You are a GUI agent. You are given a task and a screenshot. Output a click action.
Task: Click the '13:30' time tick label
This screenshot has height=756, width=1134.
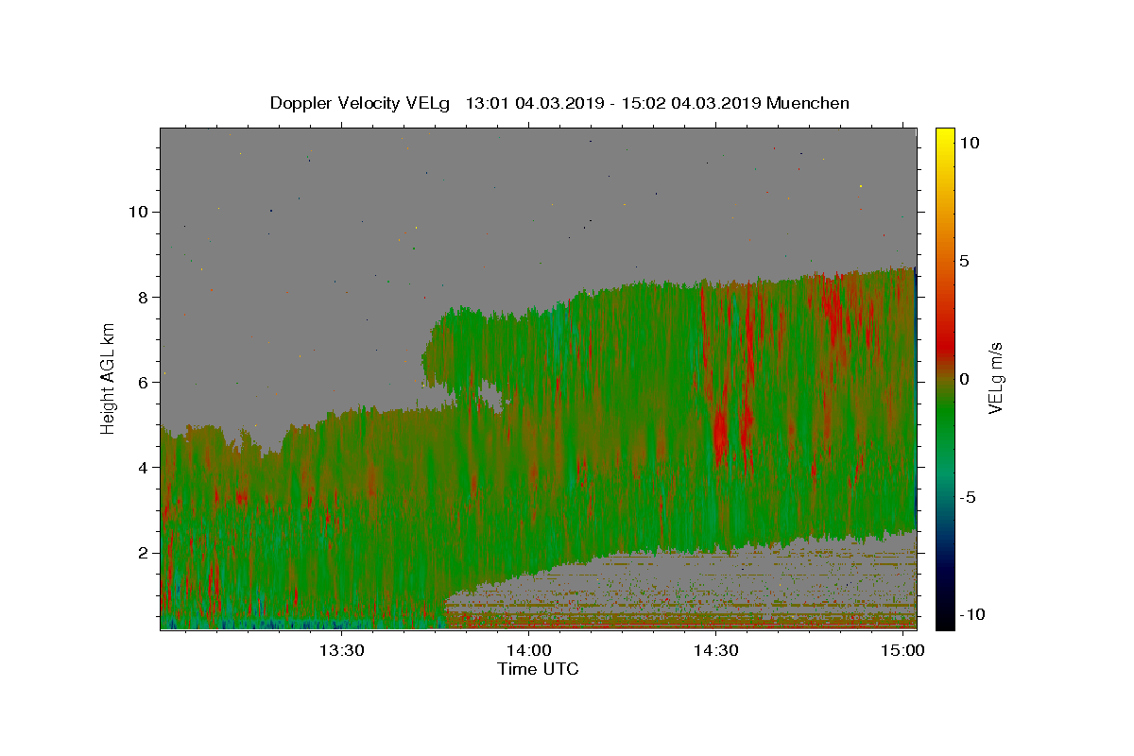(341, 650)
